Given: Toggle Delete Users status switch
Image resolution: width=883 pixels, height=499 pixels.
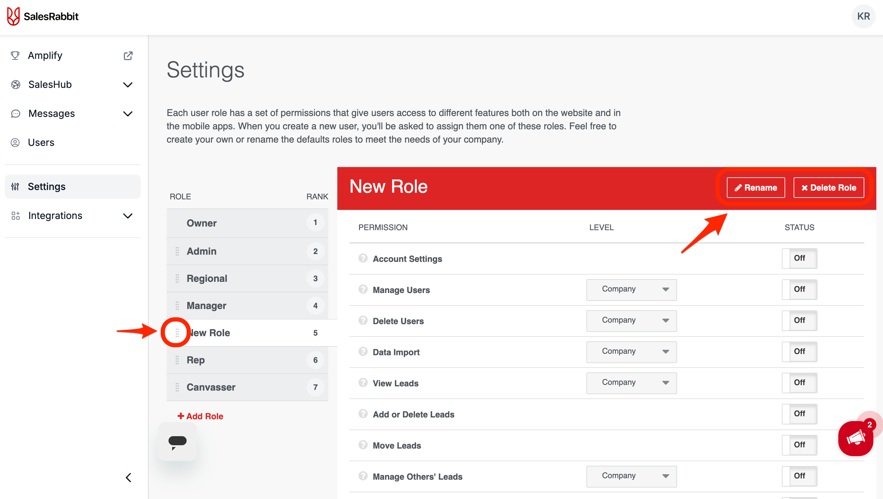Looking at the screenshot, I should [799, 320].
